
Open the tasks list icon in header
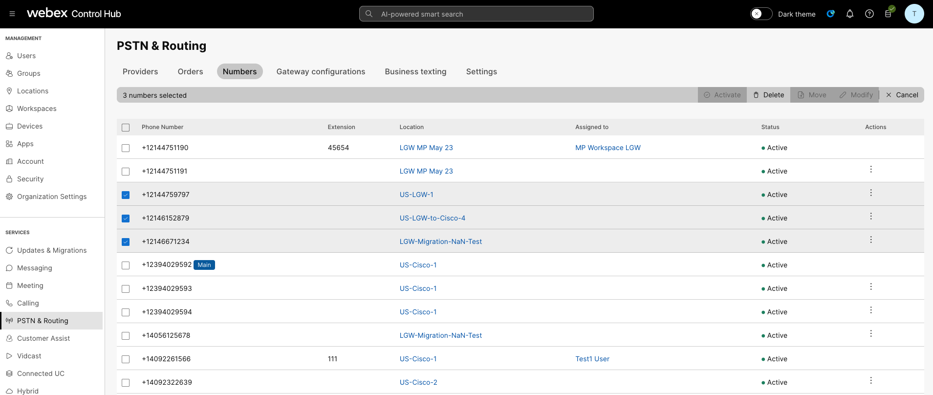pyautogui.click(x=889, y=14)
